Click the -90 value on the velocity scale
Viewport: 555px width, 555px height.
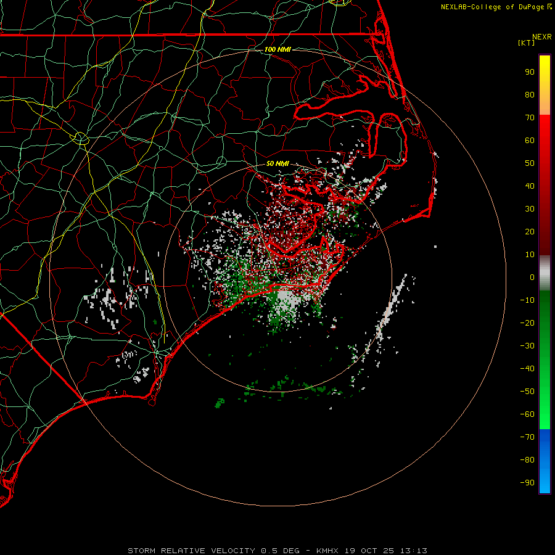[x=527, y=482]
